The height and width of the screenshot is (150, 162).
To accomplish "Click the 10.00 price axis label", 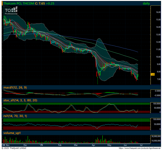I will click(158, 57).
